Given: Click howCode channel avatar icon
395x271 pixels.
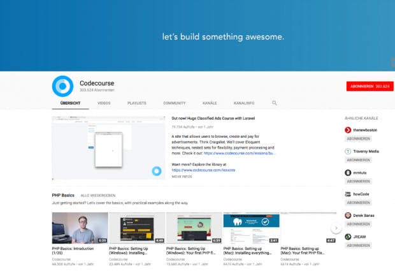Looking at the screenshot, I should [x=348, y=194].
